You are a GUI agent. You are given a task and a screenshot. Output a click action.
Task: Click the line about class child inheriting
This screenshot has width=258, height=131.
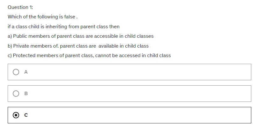tap(63, 26)
